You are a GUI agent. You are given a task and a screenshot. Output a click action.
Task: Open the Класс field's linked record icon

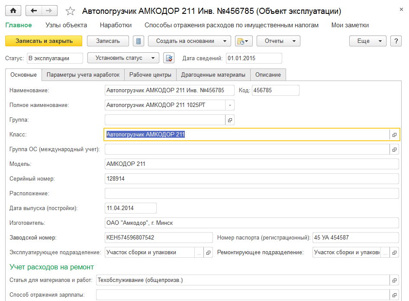[x=394, y=135]
